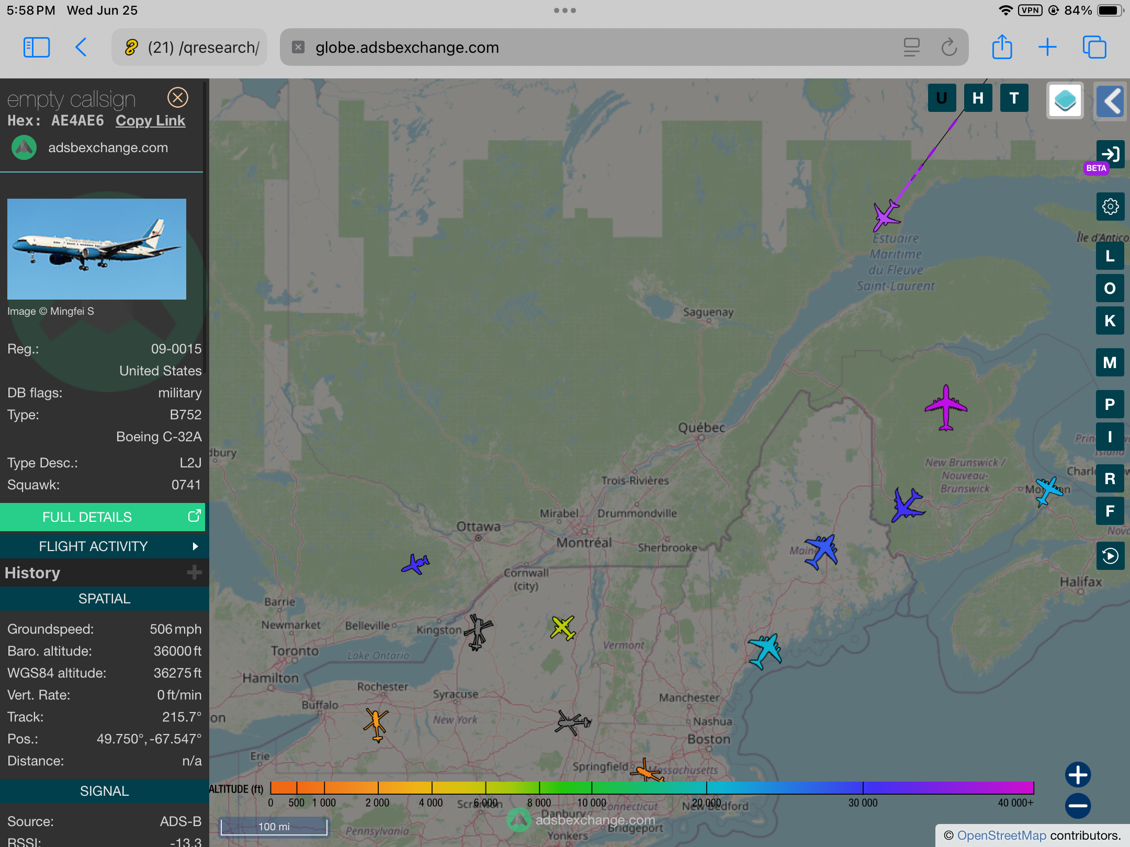This screenshot has width=1130, height=847.
Task: Click the Squawk value 0741
Action: (x=186, y=485)
